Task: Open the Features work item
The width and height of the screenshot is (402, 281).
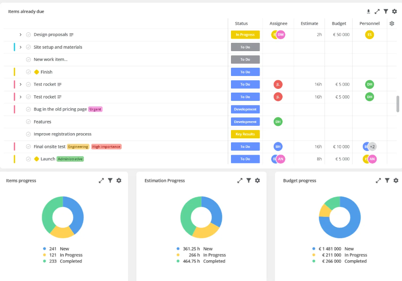Action: coord(42,122)
